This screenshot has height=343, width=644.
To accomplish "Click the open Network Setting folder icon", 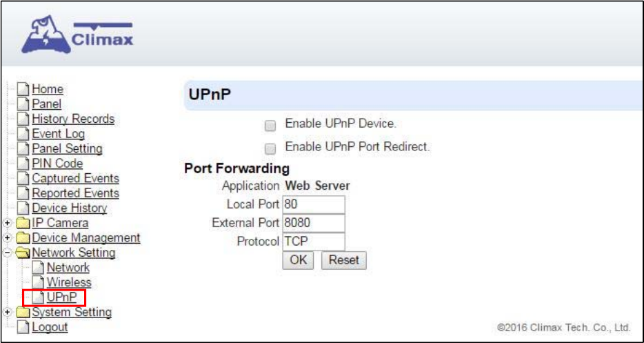I will (x=23, y=253).
